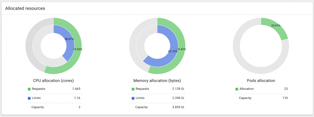The width and height of the screenshot is (314, 117).
Task: Click the Capacity label under CPU allocation
Action: point(37,107)
